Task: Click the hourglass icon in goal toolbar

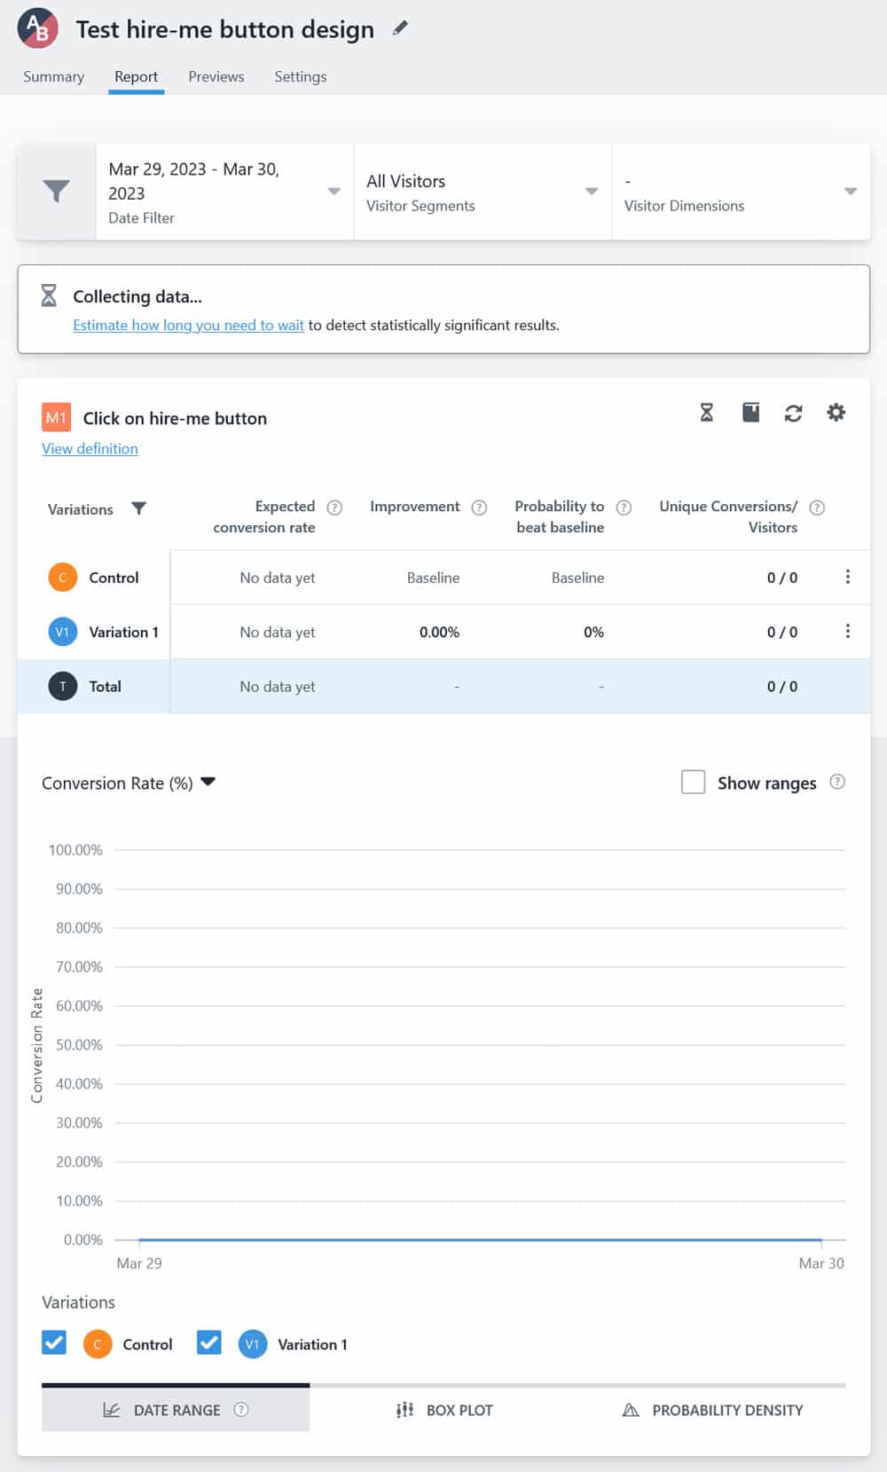Action: click(706, 413)
